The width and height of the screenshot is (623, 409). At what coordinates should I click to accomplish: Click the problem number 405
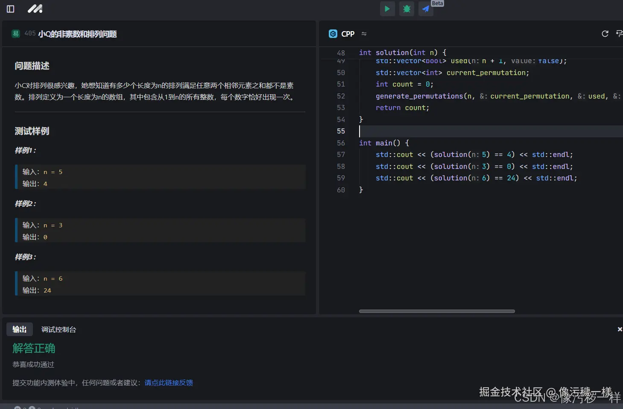tap(30, 33)
